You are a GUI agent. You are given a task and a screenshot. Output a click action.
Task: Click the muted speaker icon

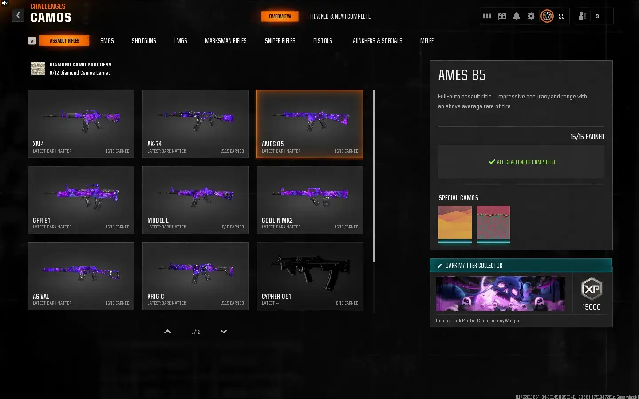(4, 3)
